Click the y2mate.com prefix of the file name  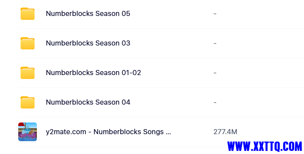[66, 132]
